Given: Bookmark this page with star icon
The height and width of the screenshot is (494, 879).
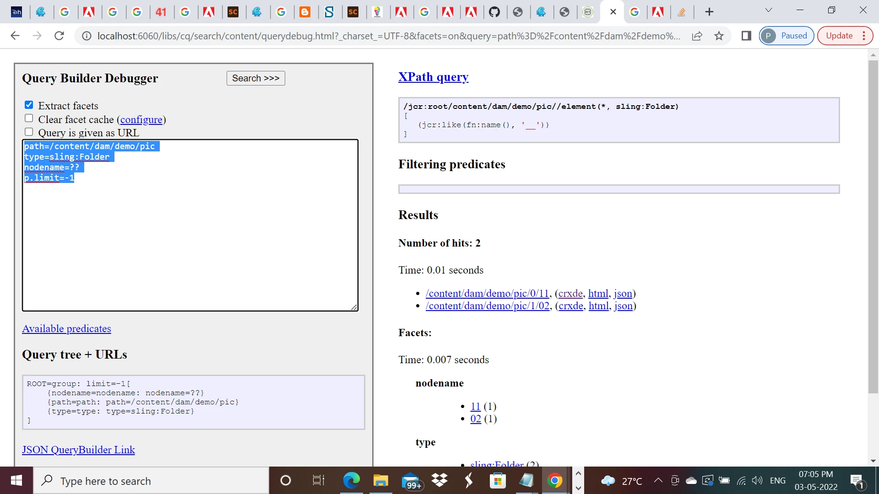Looking at the screenshot, I should 719,36.
